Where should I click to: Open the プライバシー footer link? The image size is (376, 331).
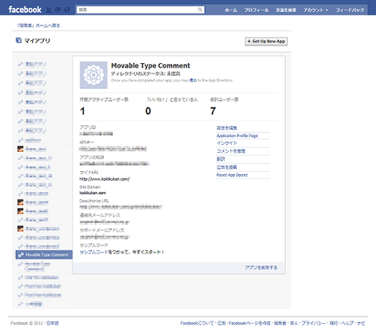pyautogui.click(x=314, y=323)
